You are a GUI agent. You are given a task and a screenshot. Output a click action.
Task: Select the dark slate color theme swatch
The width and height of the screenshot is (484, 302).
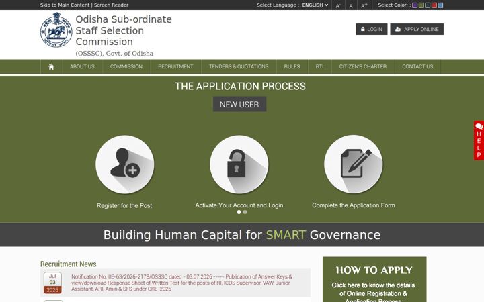[x=428, y=5]
